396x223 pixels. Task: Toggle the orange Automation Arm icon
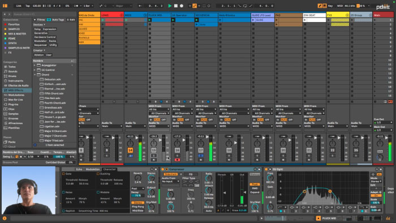tap(195, 6)
